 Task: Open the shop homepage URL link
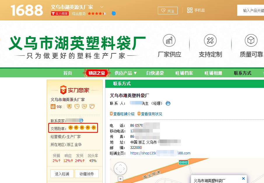[x=160, y=153]
